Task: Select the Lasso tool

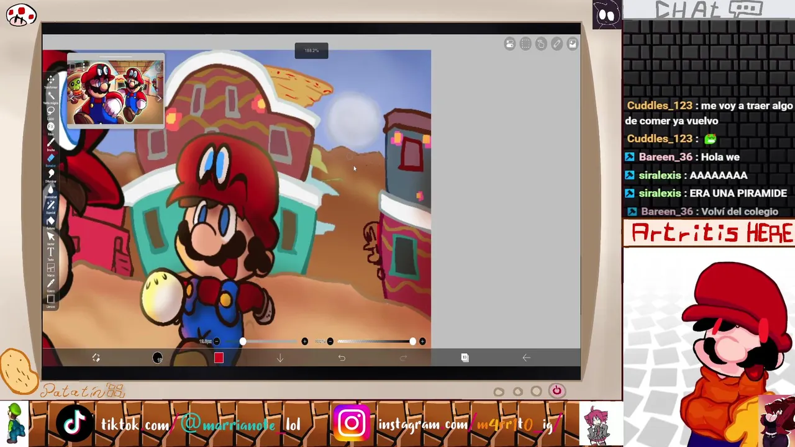Action: 51,112
